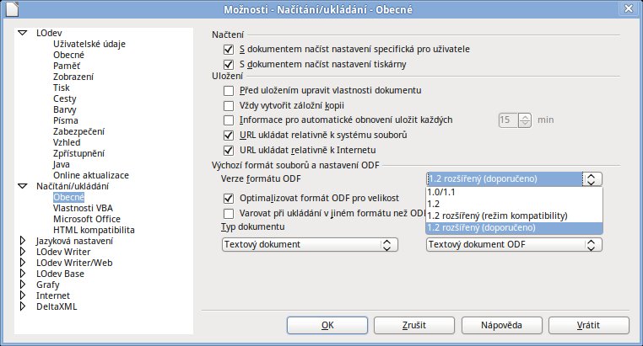The width and height of the screenshot is (643, 346).
Task: Open the Zobrazení settings page
Action: (73, 77)
